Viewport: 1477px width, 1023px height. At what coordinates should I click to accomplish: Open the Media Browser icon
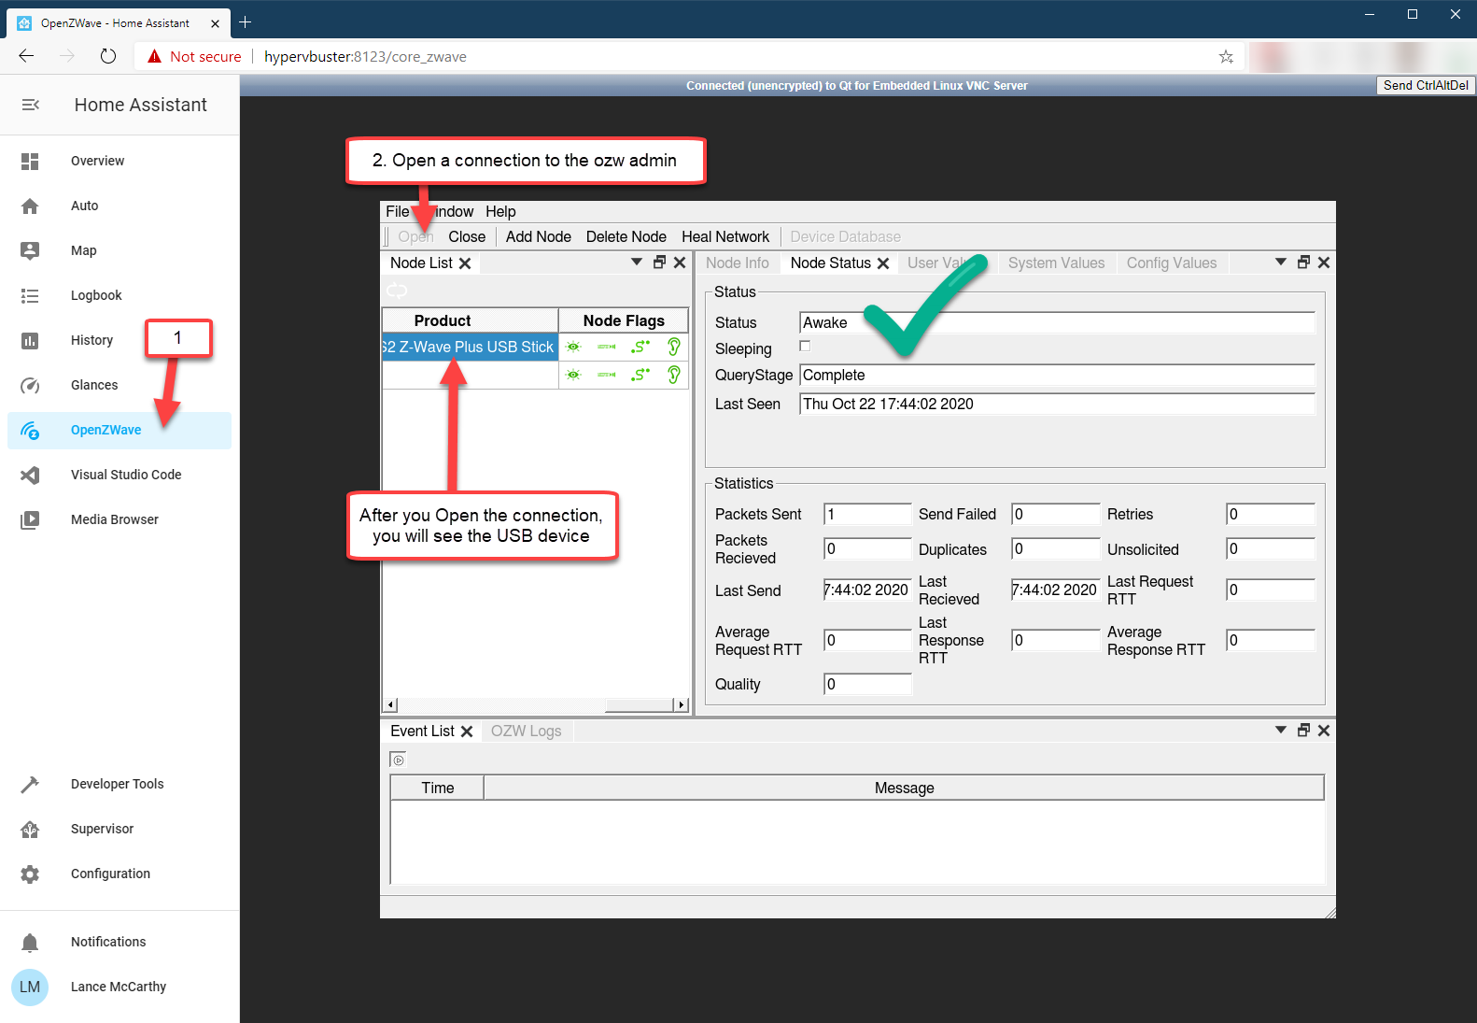(x=30, y=520)
